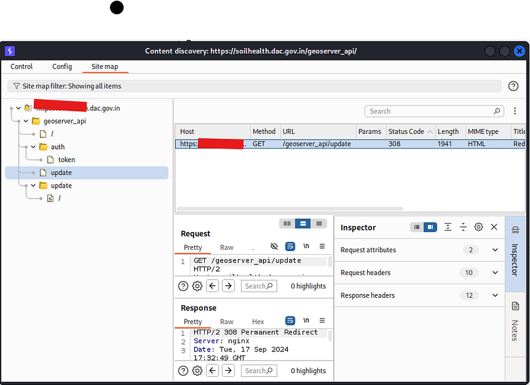Viewport: 530px width, 385px height.
Task: Toggle word wrap in the Request editor
Action: coord(290,247)
